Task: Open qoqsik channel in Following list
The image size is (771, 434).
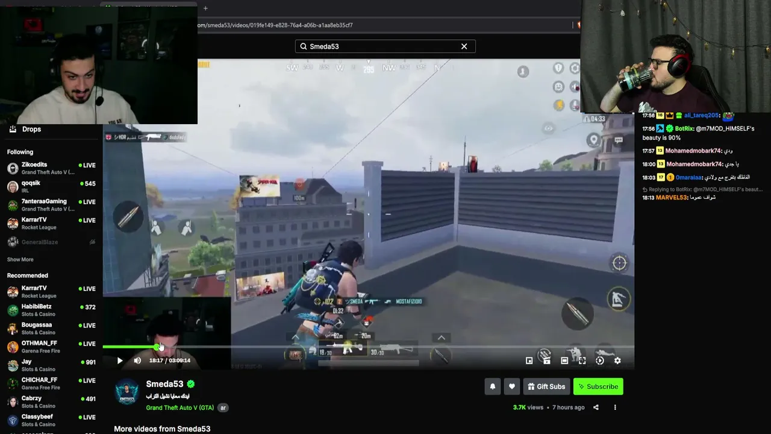Action: click(x=51, y=186)
